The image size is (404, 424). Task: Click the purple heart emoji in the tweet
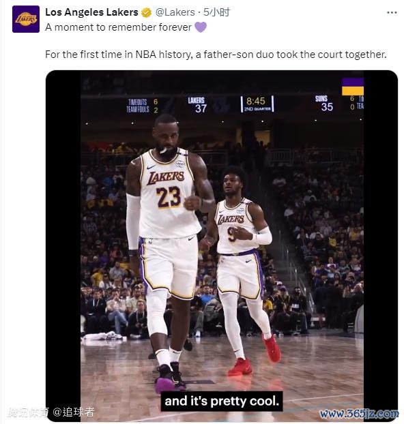pyautogui.click(x=201, y=27)
